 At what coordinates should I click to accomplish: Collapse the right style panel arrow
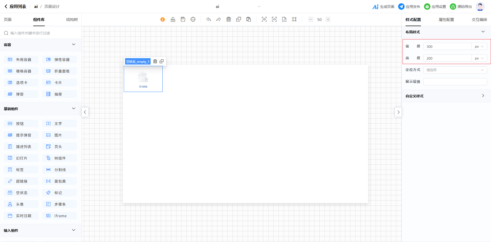click(398, 112)
